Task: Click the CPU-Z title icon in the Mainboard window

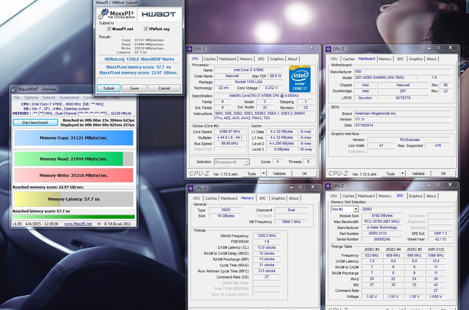Action: (328, 49)
